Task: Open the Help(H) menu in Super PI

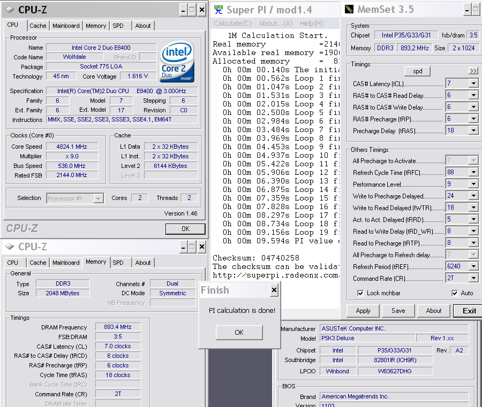Action: coord(311,24)
